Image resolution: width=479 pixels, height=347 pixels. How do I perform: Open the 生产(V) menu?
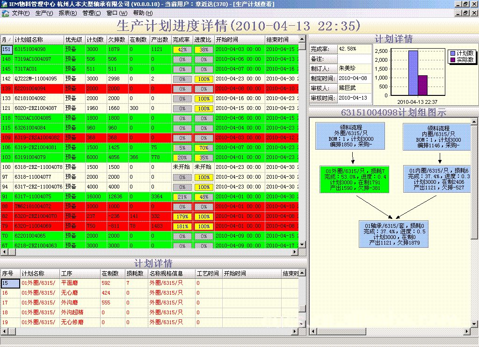coord(44,13)
